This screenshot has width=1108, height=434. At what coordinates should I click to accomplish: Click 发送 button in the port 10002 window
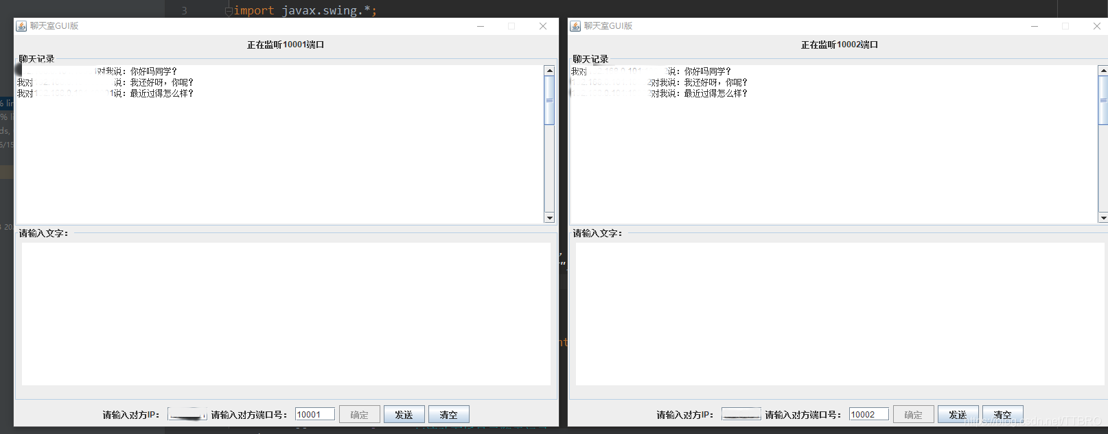958,414
